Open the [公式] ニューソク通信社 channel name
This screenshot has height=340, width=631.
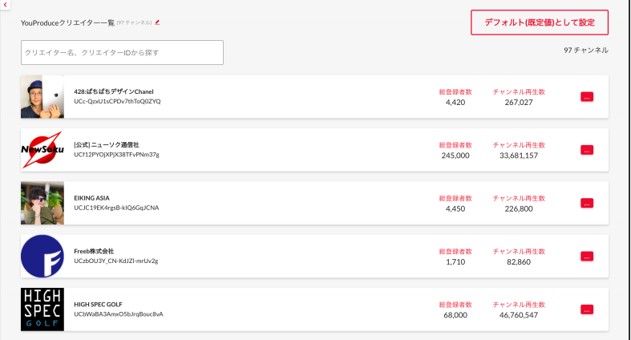(x=107, y=145)
